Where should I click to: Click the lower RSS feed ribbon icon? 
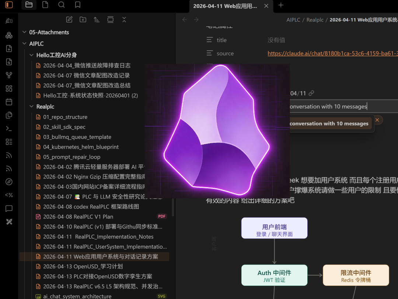tap(9, 169)
